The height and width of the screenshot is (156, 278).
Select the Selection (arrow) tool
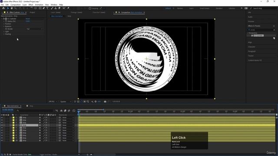coord(8,8)
